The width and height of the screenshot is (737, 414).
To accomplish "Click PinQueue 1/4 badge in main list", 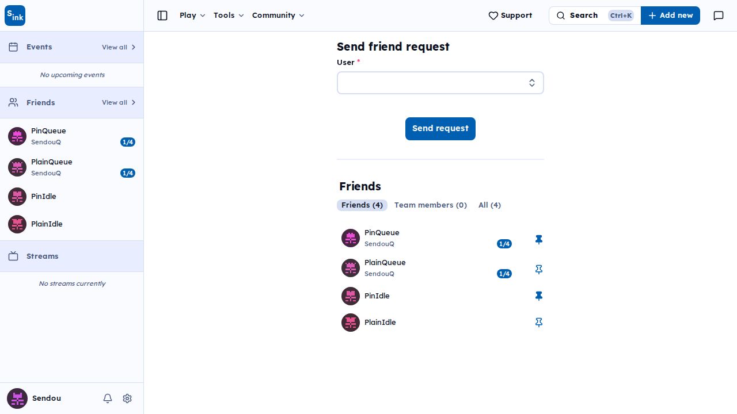I will click(x=504, y=244).
